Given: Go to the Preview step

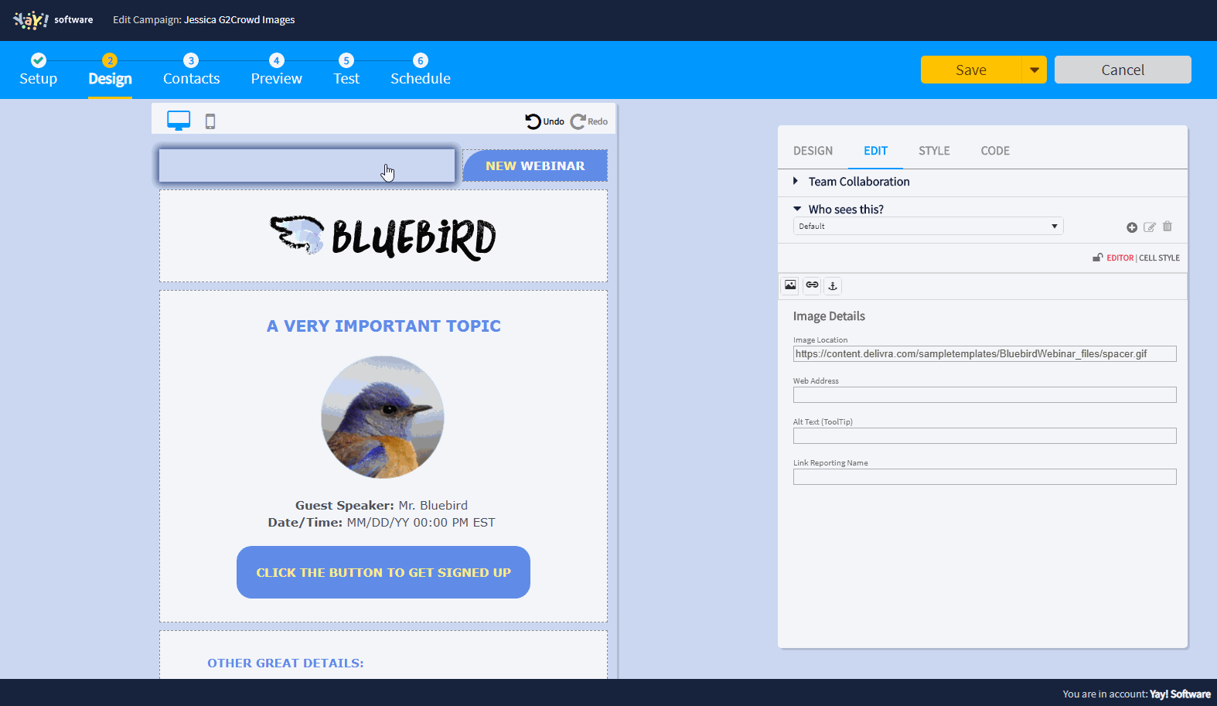Looking at the screenshot, I should pos(276,70).
